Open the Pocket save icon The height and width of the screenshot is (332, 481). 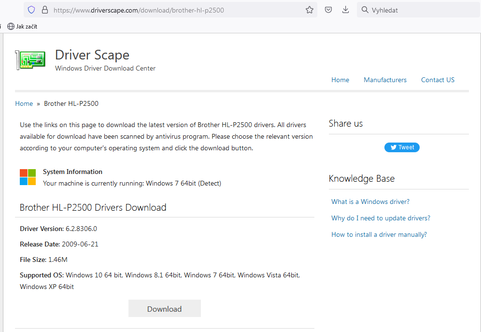tap(328, 10)
